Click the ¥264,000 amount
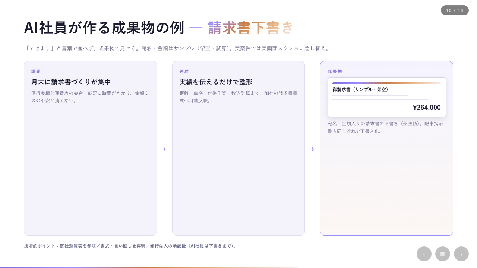This screenshot has height=268, width=477. click(x=427, y=108)
